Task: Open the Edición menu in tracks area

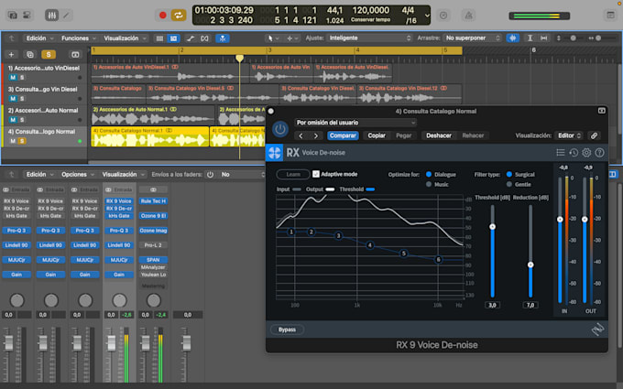Action: pyautogui.click(x=38, y=38)
